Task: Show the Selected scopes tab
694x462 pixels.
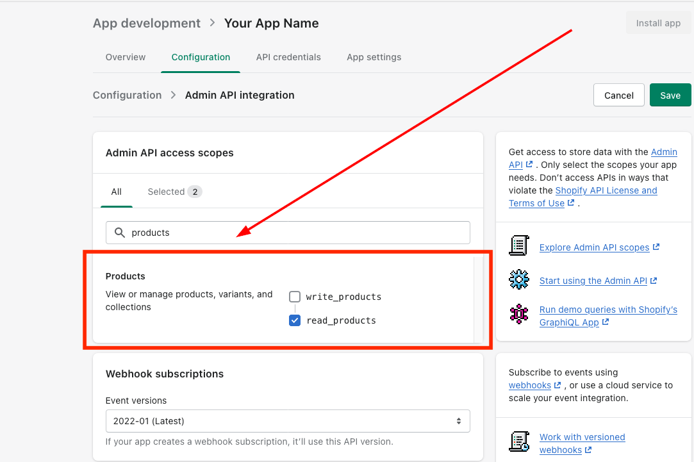Action: [174, 192]
